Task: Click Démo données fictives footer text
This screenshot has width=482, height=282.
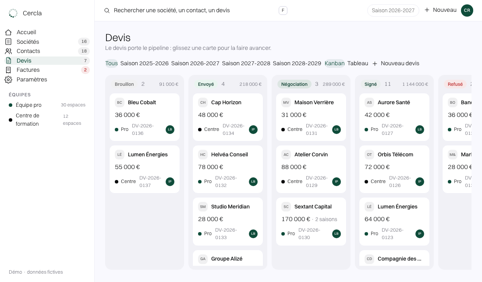Action: click(x=35, y=272)
